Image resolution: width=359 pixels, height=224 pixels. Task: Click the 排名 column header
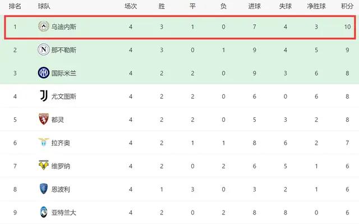pyautogui.click(x=15, y=6)
